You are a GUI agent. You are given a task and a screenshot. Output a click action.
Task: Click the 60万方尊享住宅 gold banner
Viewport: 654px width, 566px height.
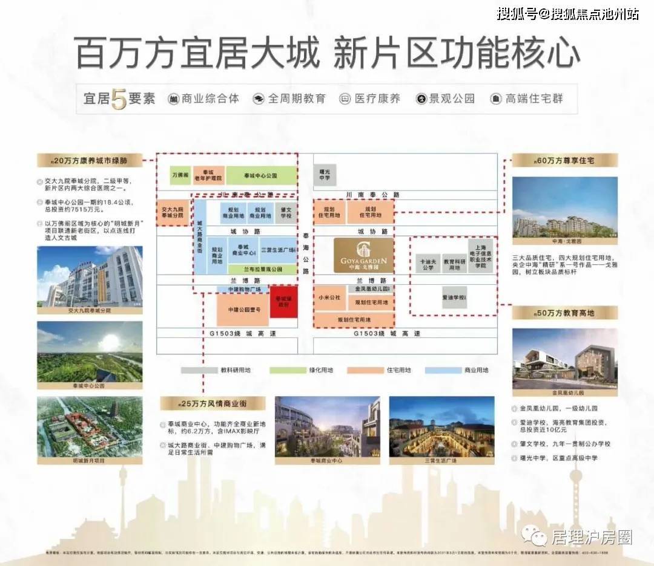tap(565, 160)
